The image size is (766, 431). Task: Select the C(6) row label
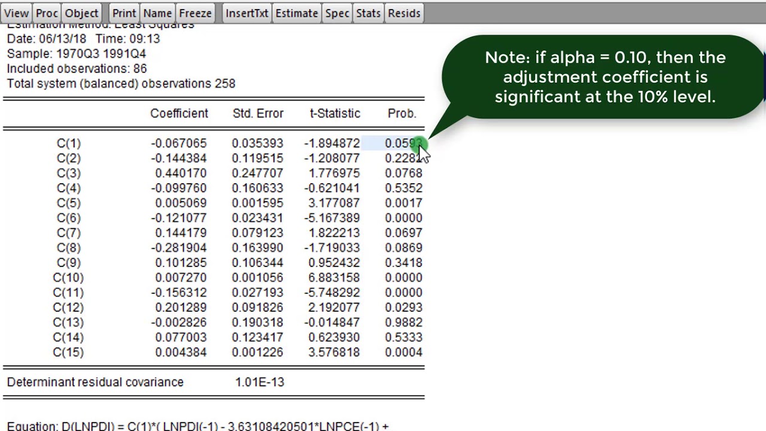(69, 218)
